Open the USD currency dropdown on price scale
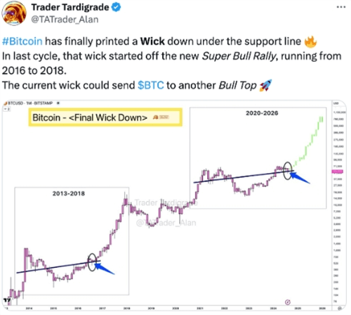Screen dimensions: 351x315 (x=336, y=103)
